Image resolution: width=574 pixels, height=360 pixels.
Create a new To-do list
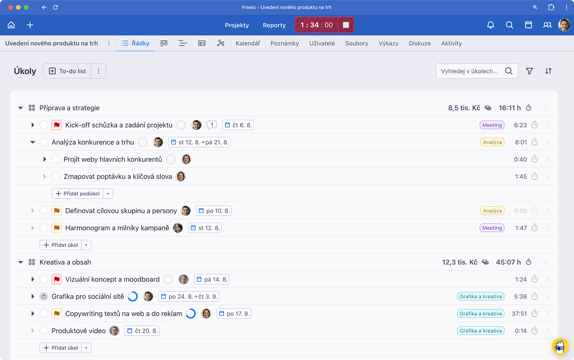(x=67, y=71)
